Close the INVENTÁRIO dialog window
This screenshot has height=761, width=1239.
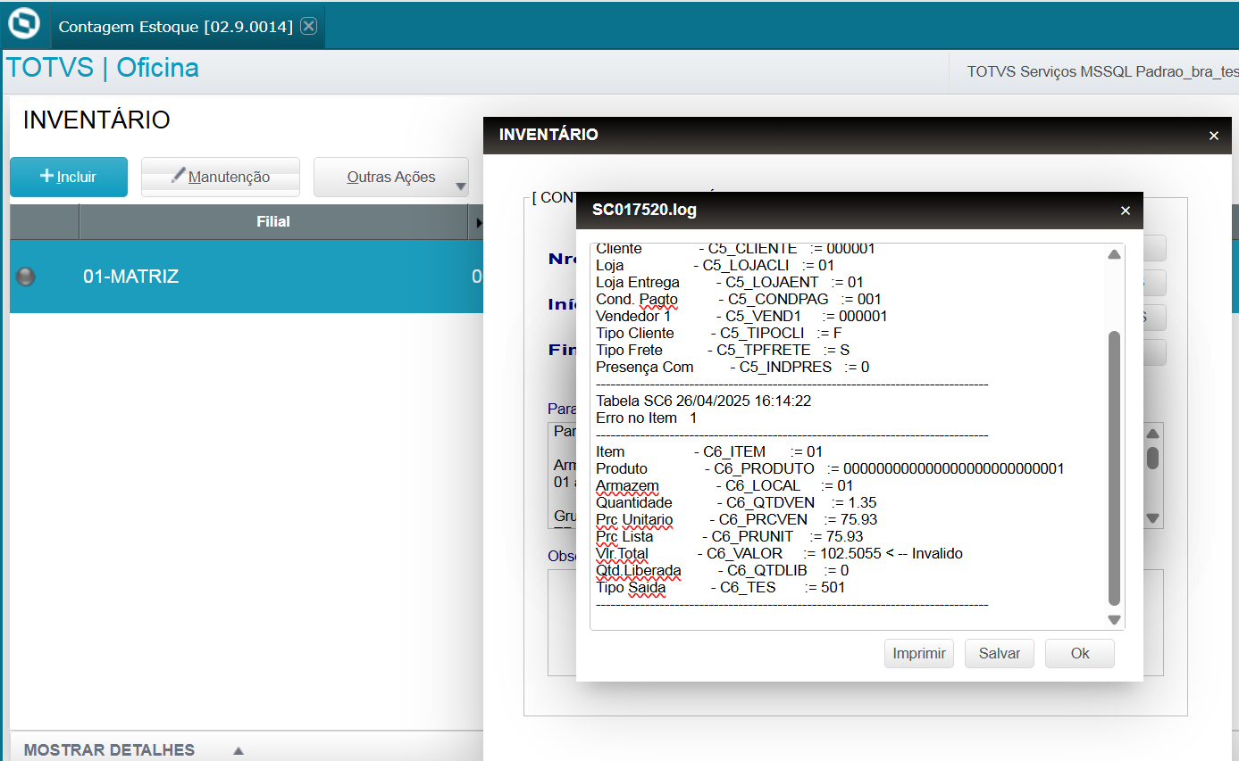pos(1214,136)
